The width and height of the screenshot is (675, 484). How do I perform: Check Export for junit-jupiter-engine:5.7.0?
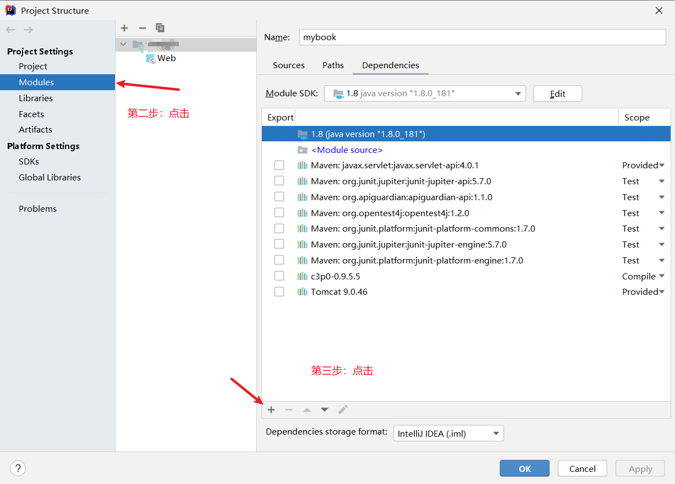tap(279, 244)
